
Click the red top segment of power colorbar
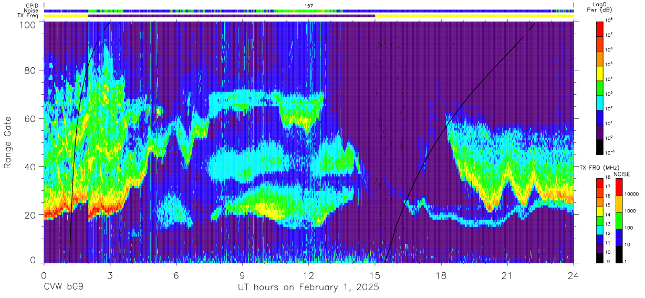pyautogui.click(x=600, y=28)
